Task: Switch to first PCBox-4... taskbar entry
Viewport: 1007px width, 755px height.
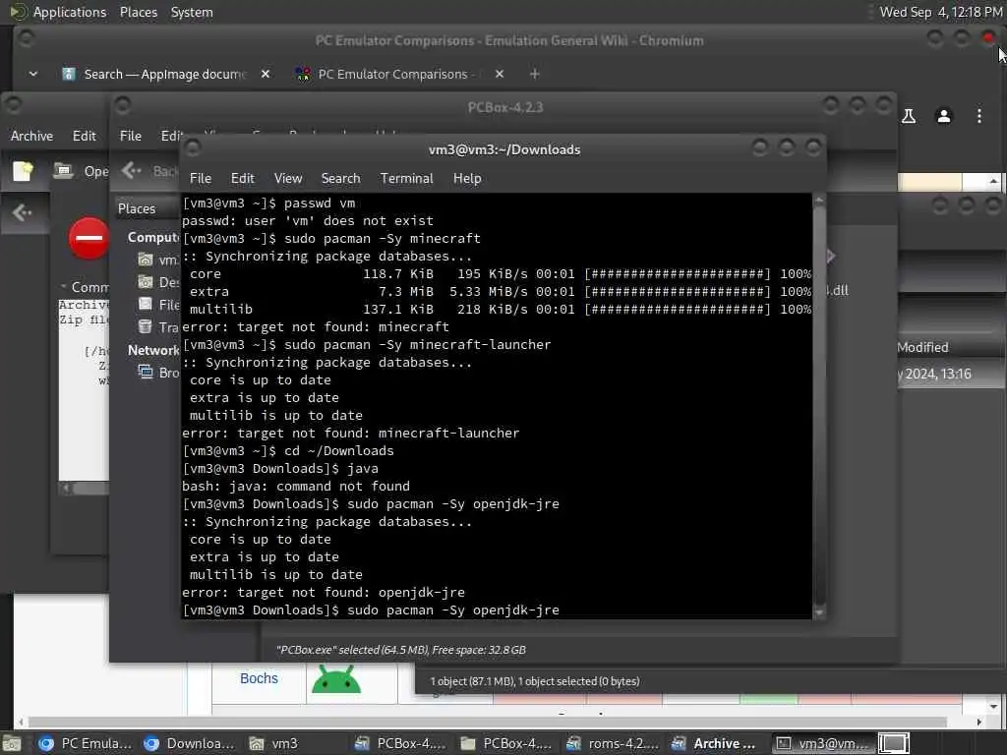Action: point(401,743)
